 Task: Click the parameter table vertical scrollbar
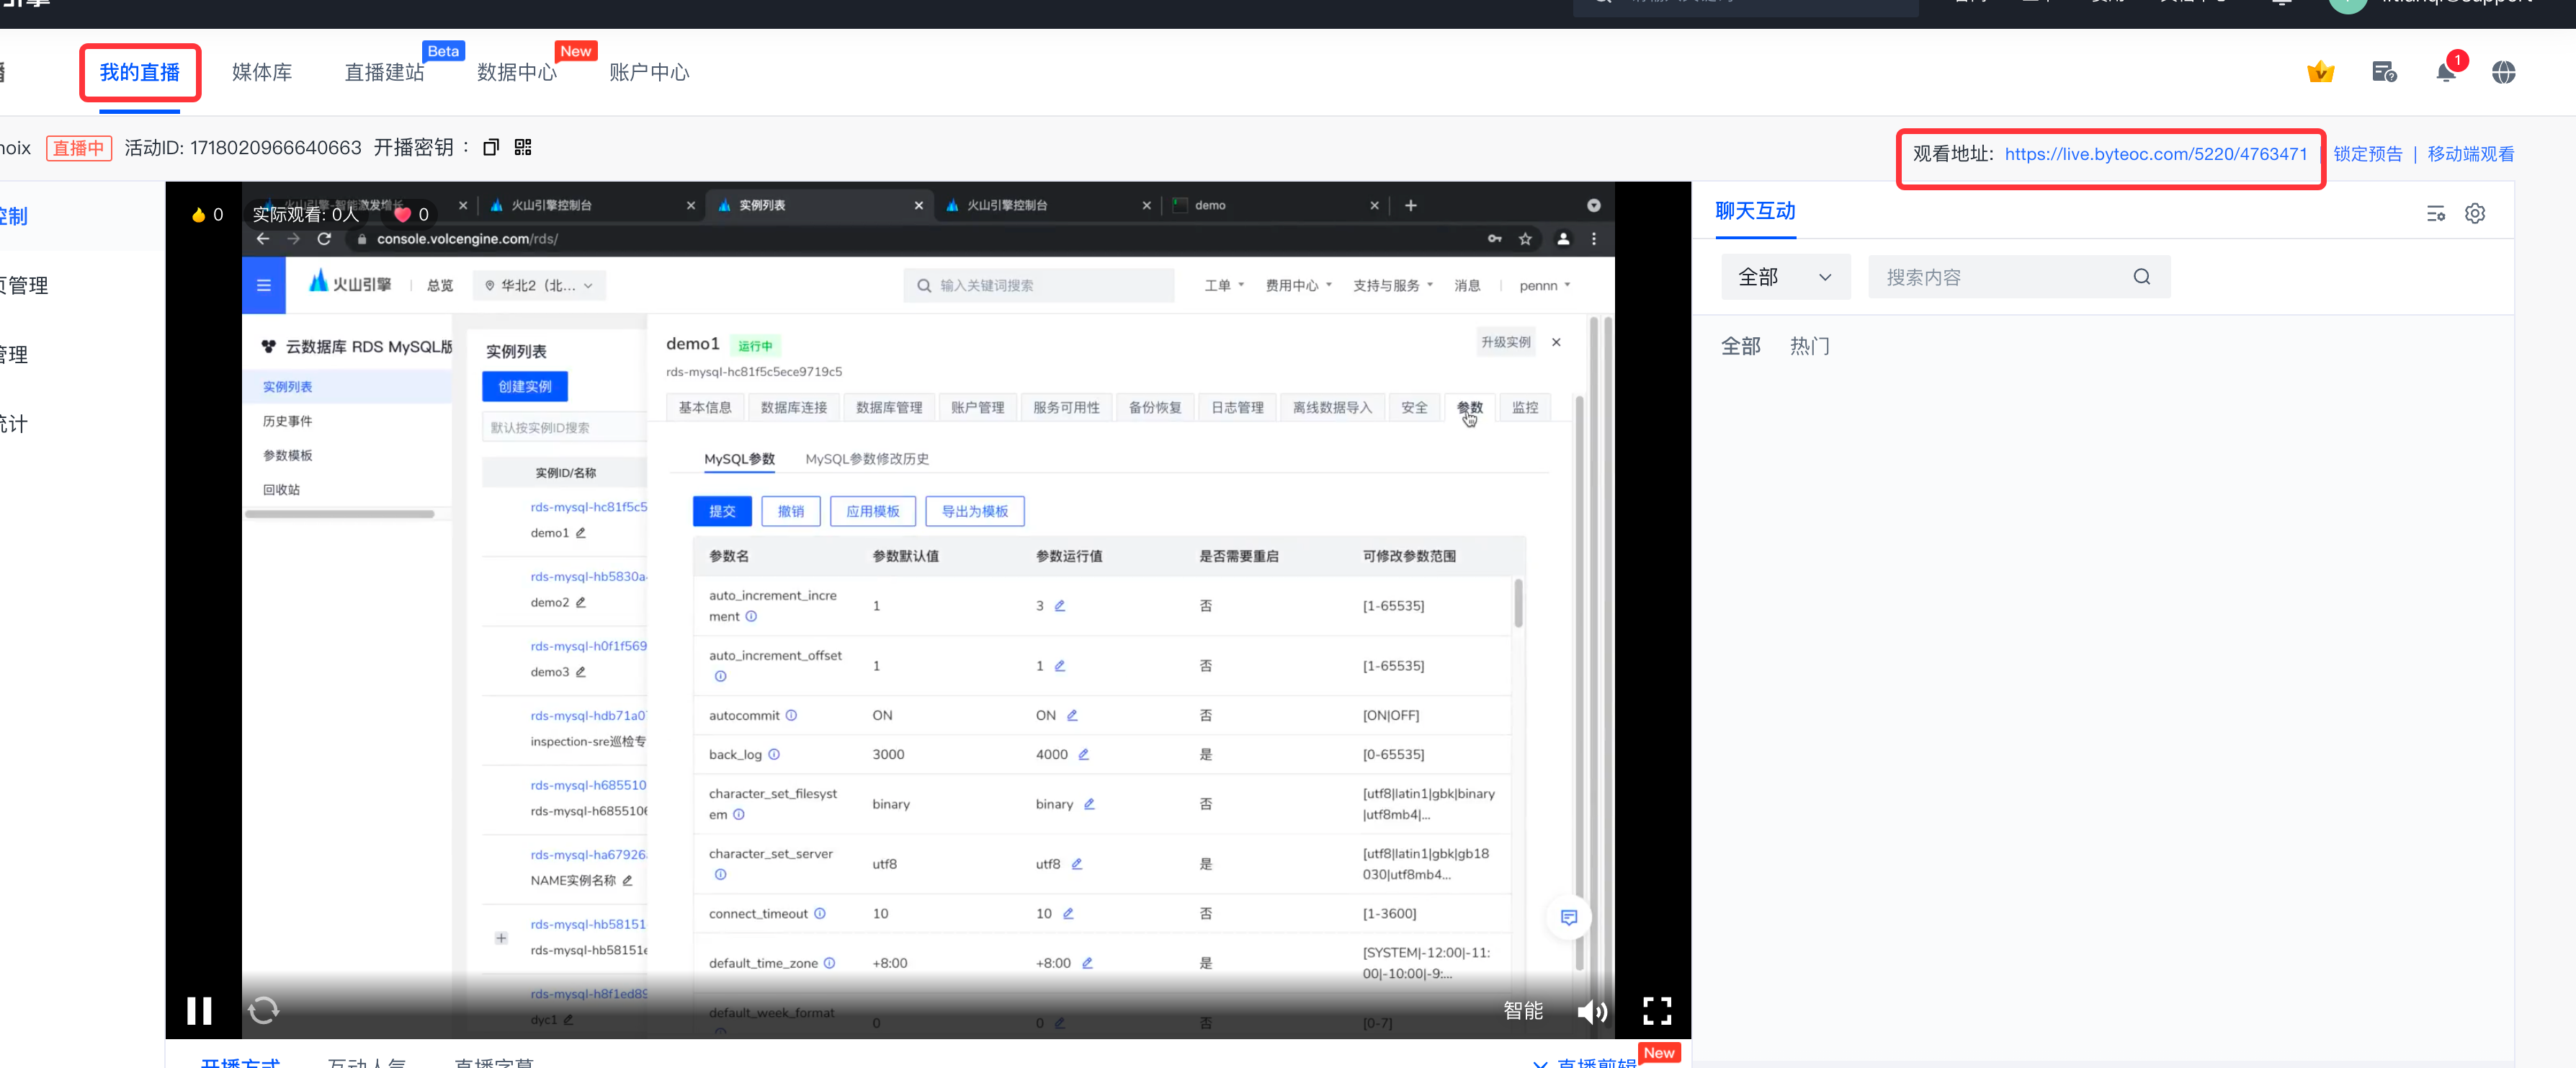(x=1518, y=603)
